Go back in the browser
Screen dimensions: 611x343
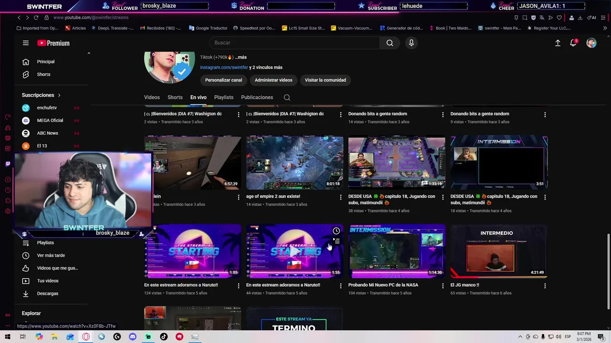click(x=19, y=18)
